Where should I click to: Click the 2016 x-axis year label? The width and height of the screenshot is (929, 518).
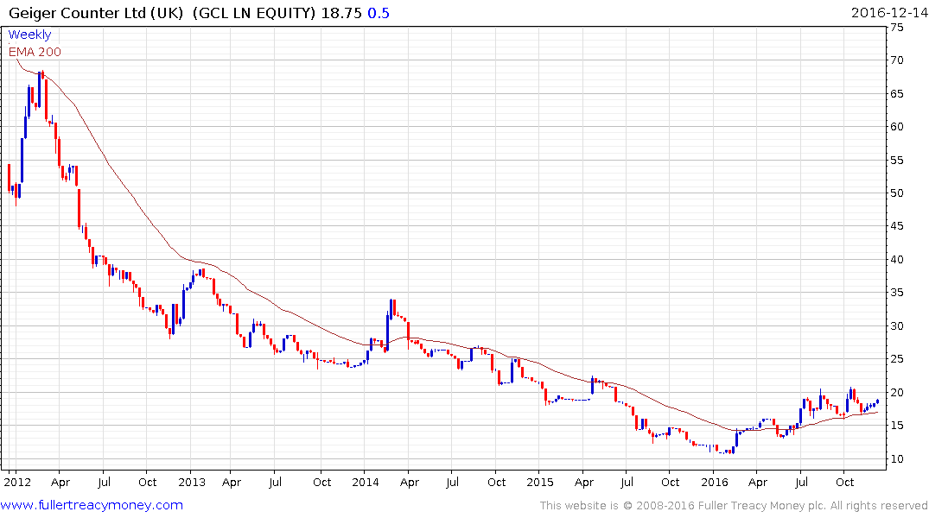tap(714, 482)
